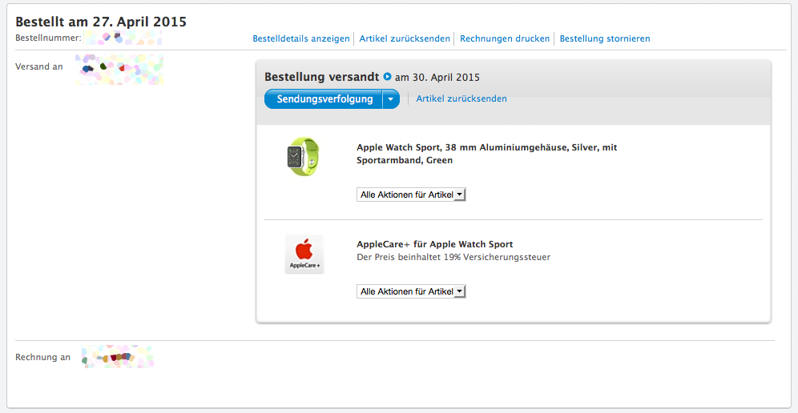Click the 19% Versicherungssteuer note text

453,257
